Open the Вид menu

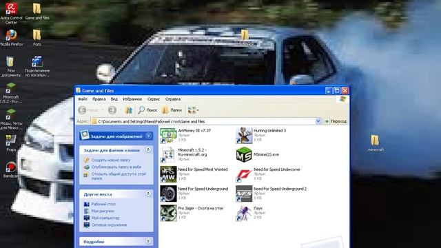tap(114, 99)
